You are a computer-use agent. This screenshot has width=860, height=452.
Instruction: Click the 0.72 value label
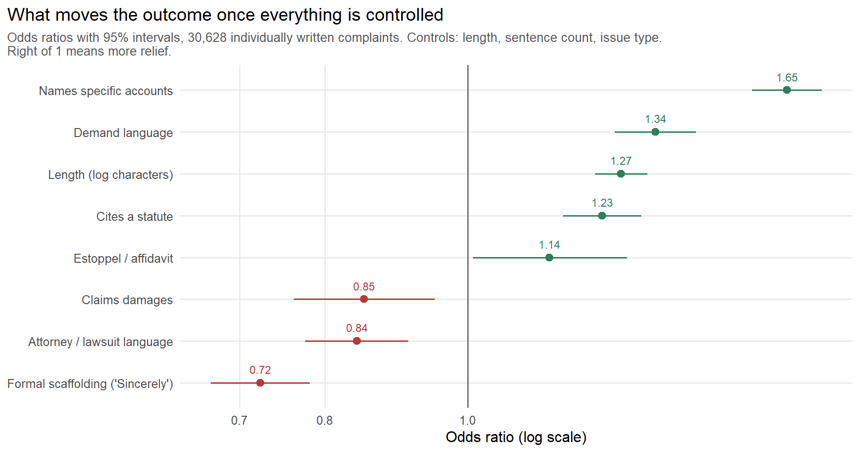[260, 370]
